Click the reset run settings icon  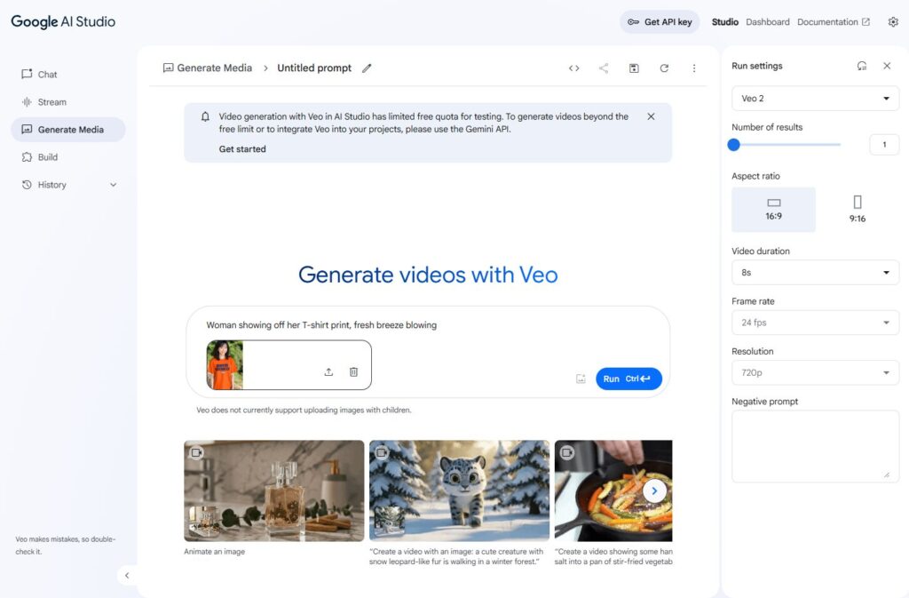point(862,66)
